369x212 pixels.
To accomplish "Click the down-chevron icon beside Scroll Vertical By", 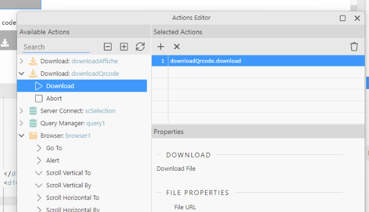I will coord(38,186).
